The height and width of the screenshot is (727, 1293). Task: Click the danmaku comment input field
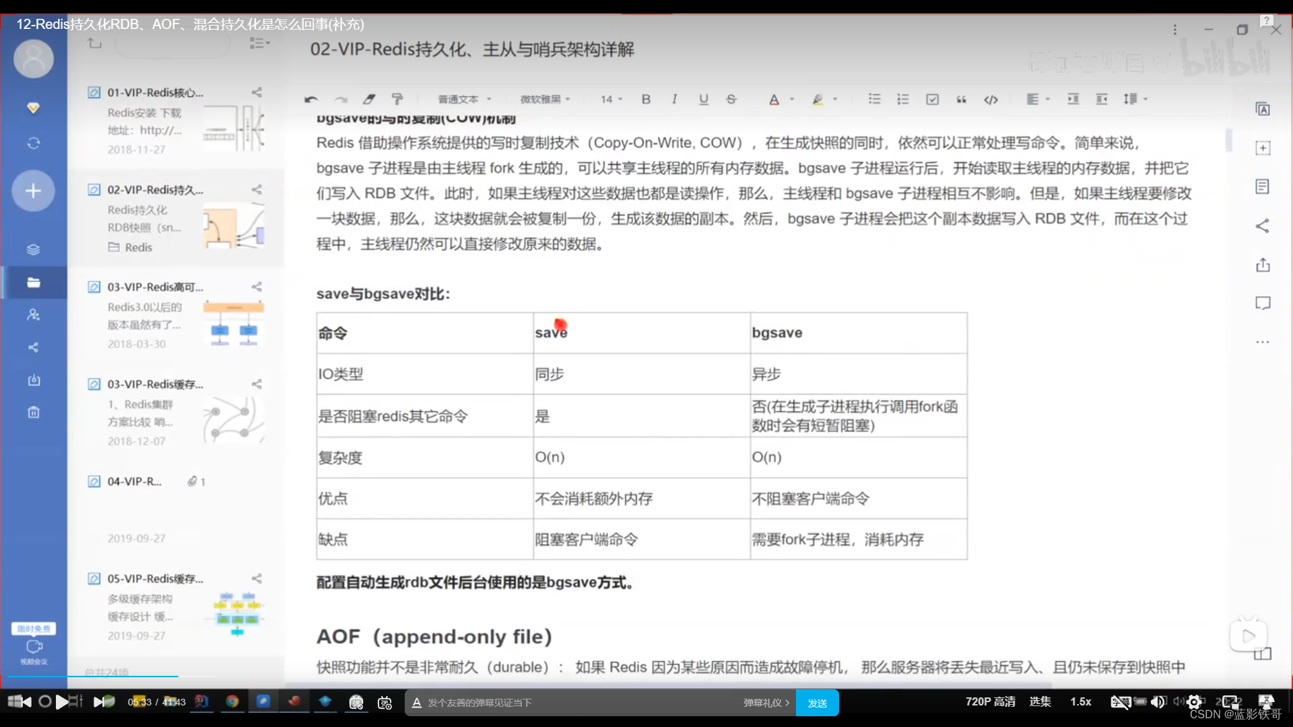(579, 703)
